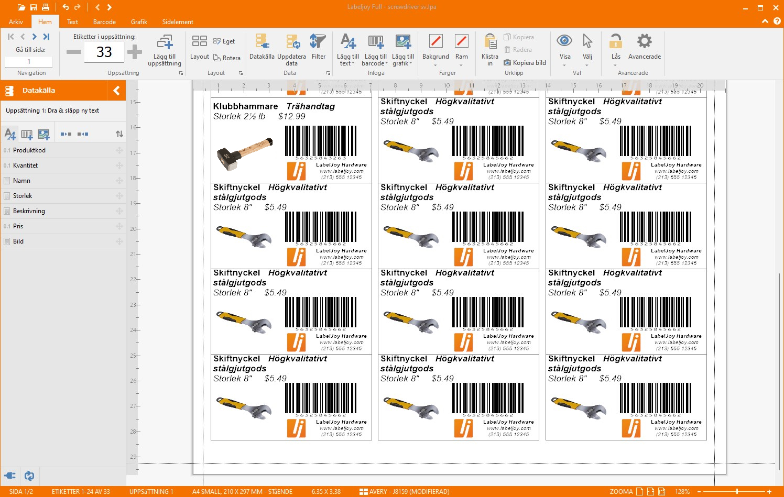Go to the next page in Navigation
This screenshot has width=784, height=497.
(x=34, y=37)
